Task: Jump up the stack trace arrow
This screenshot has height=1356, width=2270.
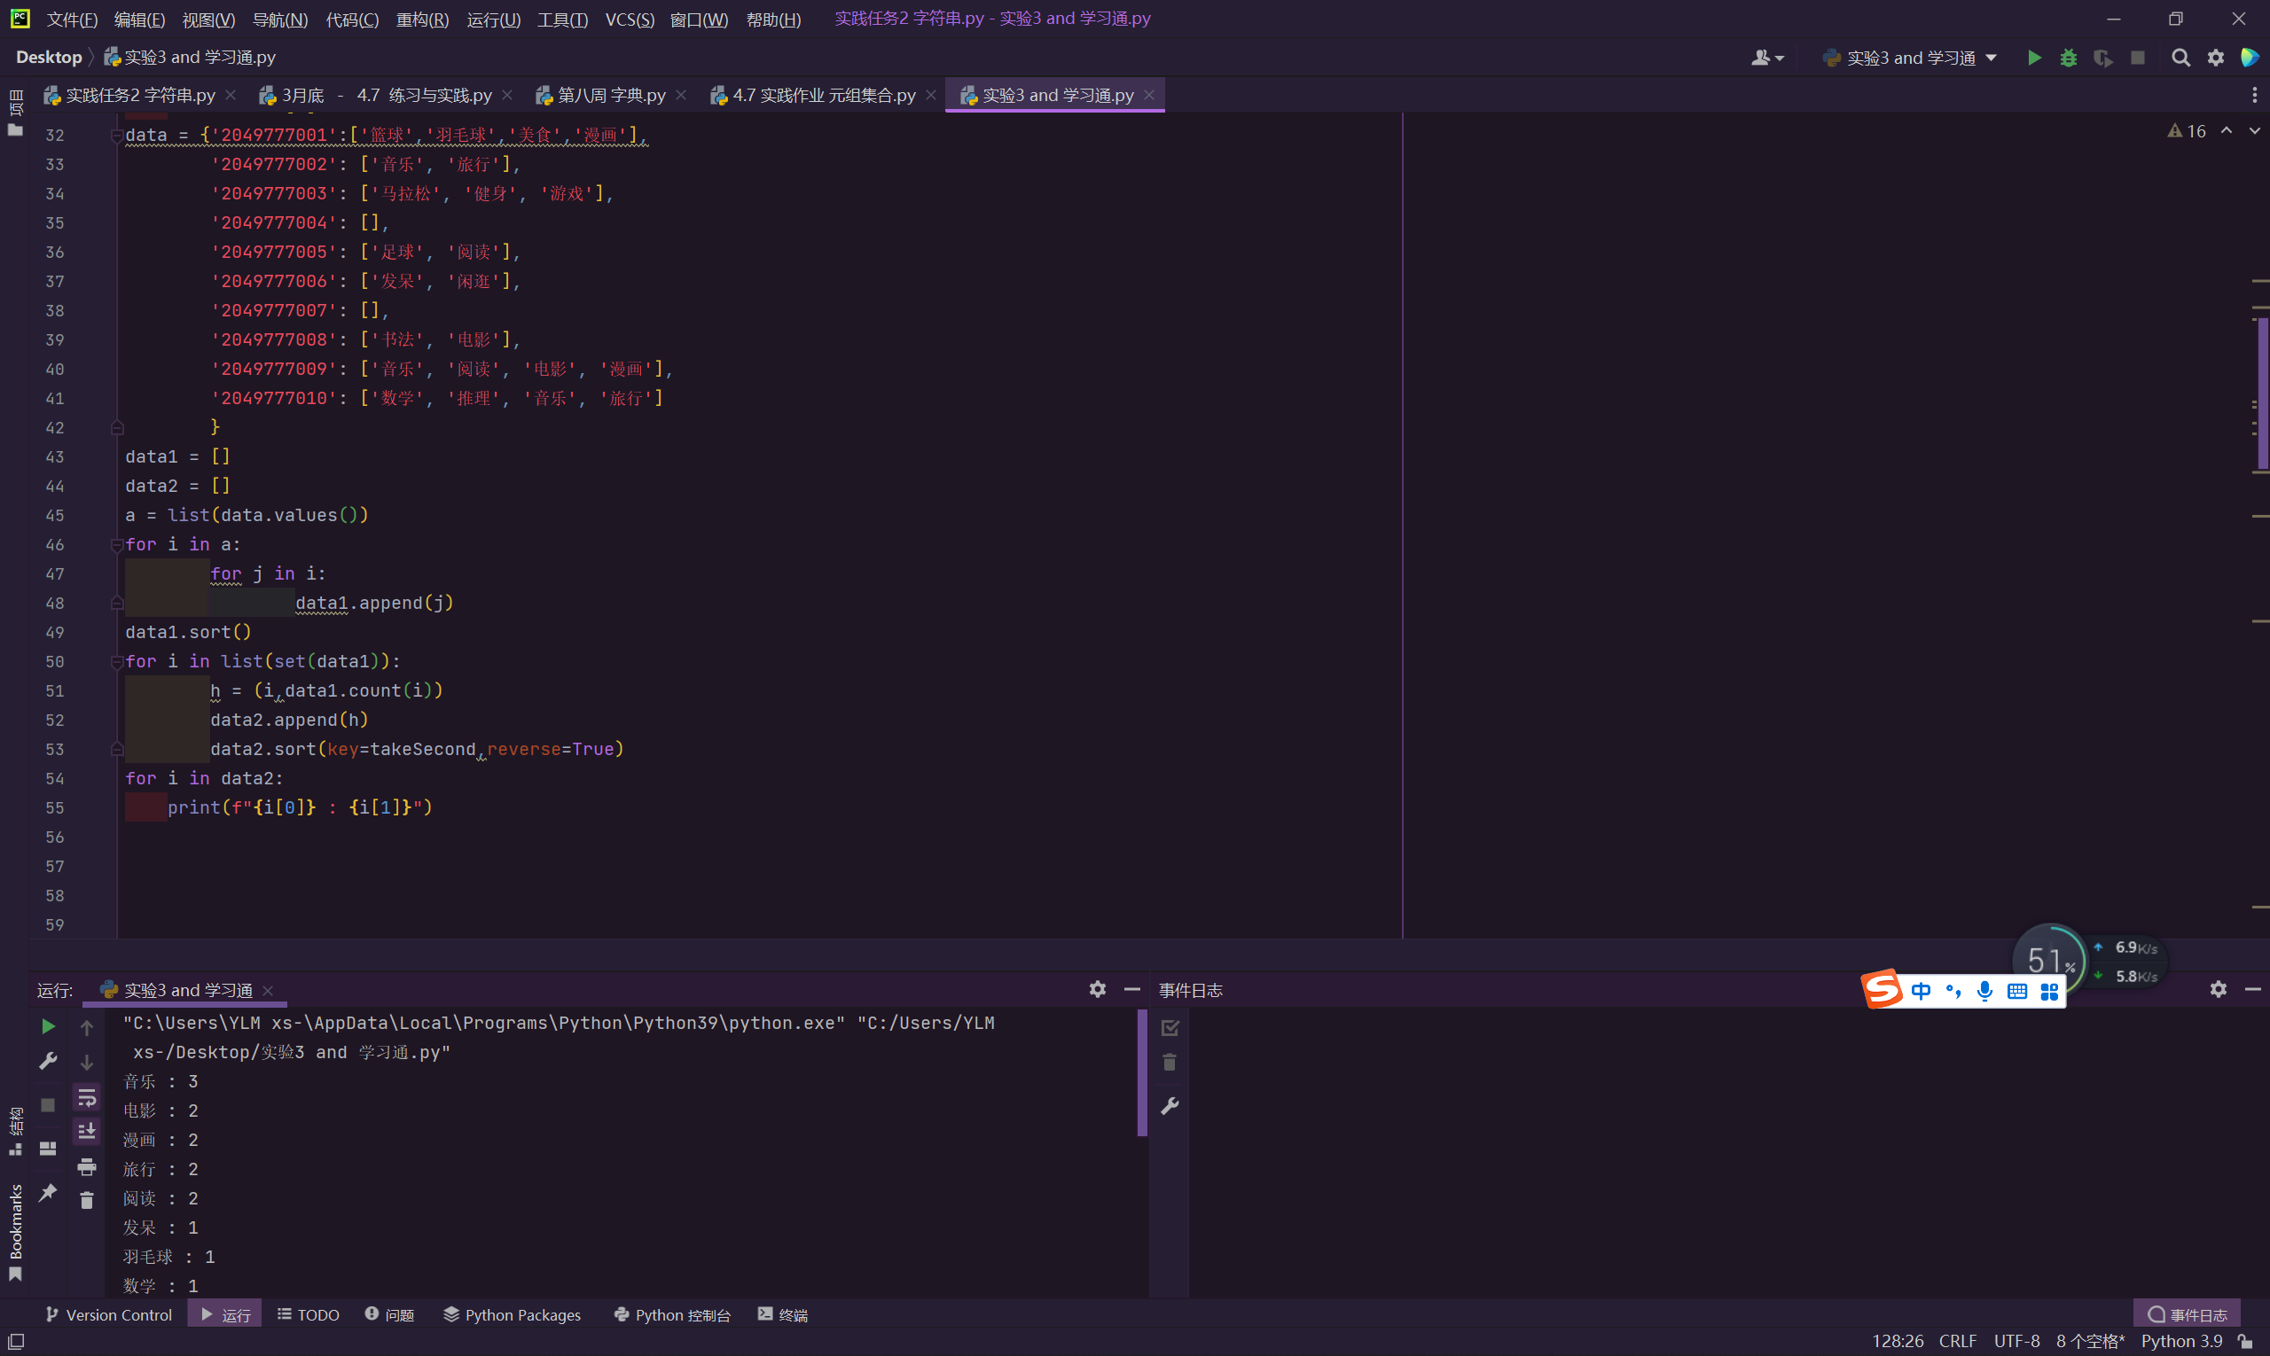Action: pos(87,1028)
